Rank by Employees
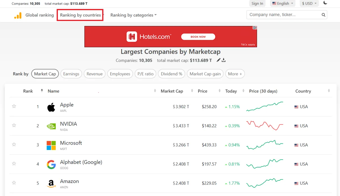This screenshot has width=340, height=196. coord(120,74)
